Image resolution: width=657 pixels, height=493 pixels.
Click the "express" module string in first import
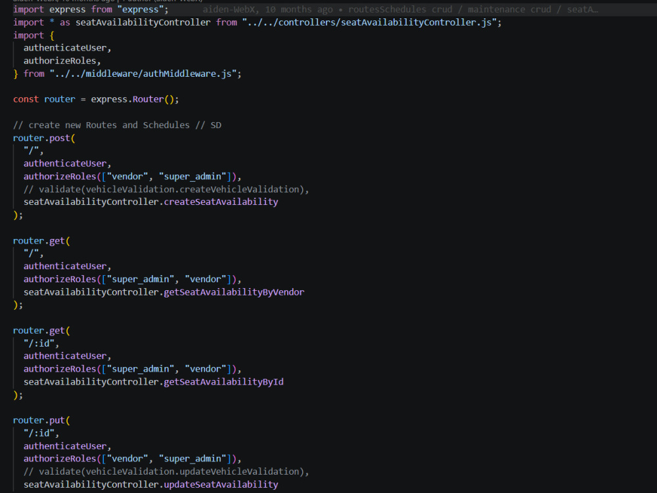[140, 9]
